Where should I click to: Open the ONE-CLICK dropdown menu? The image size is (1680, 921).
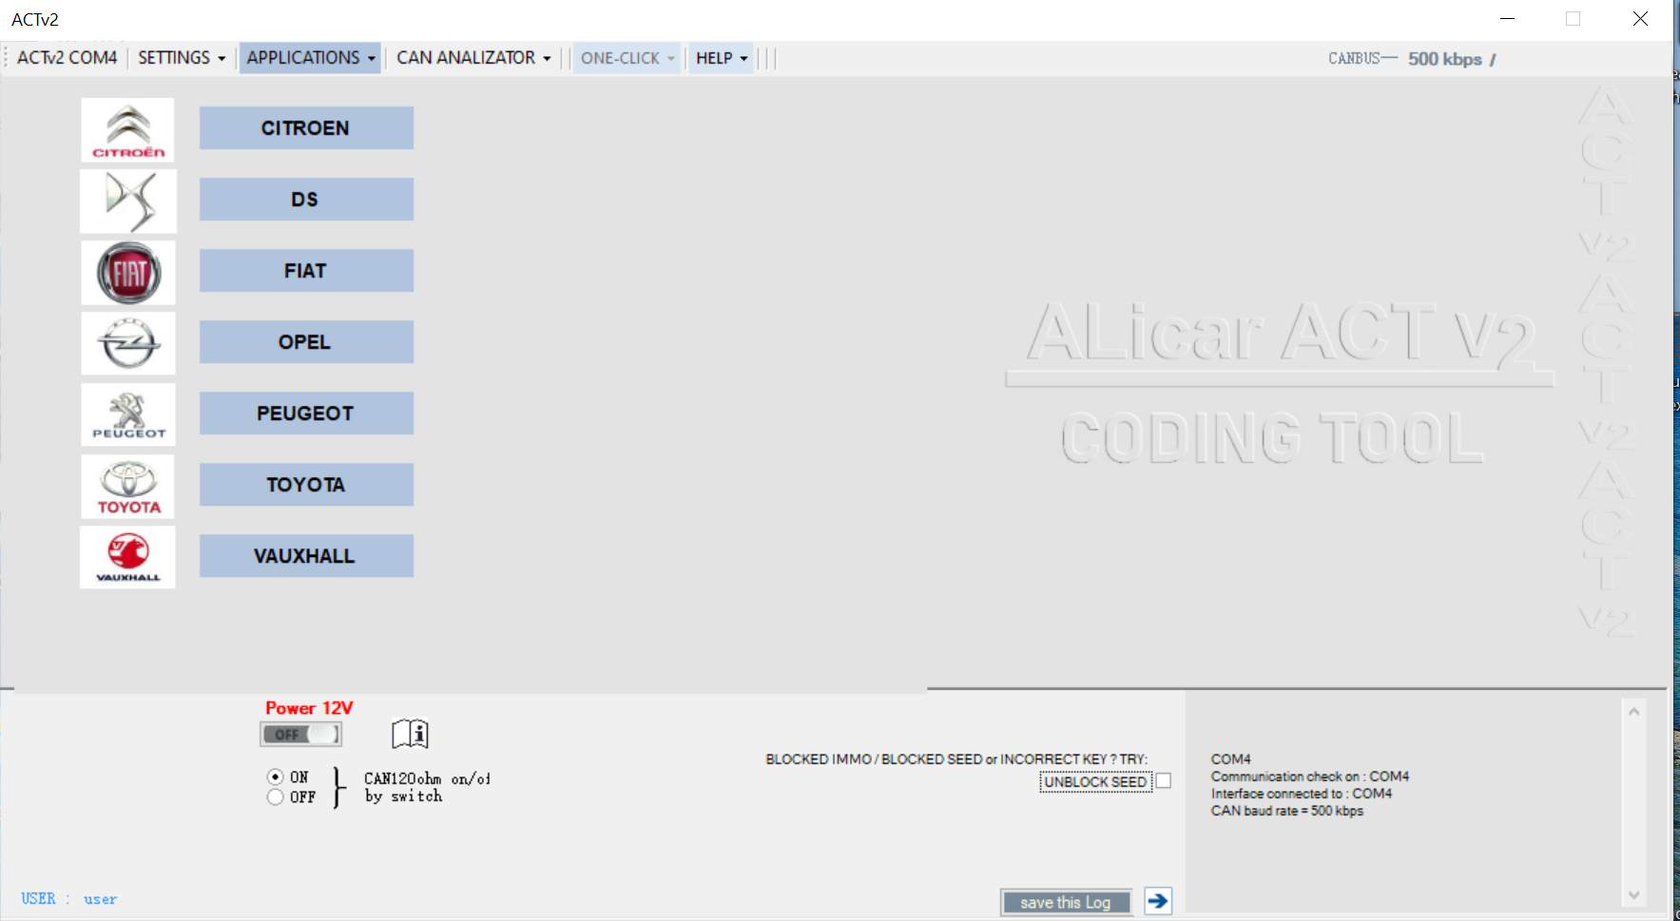pos(628,58)
